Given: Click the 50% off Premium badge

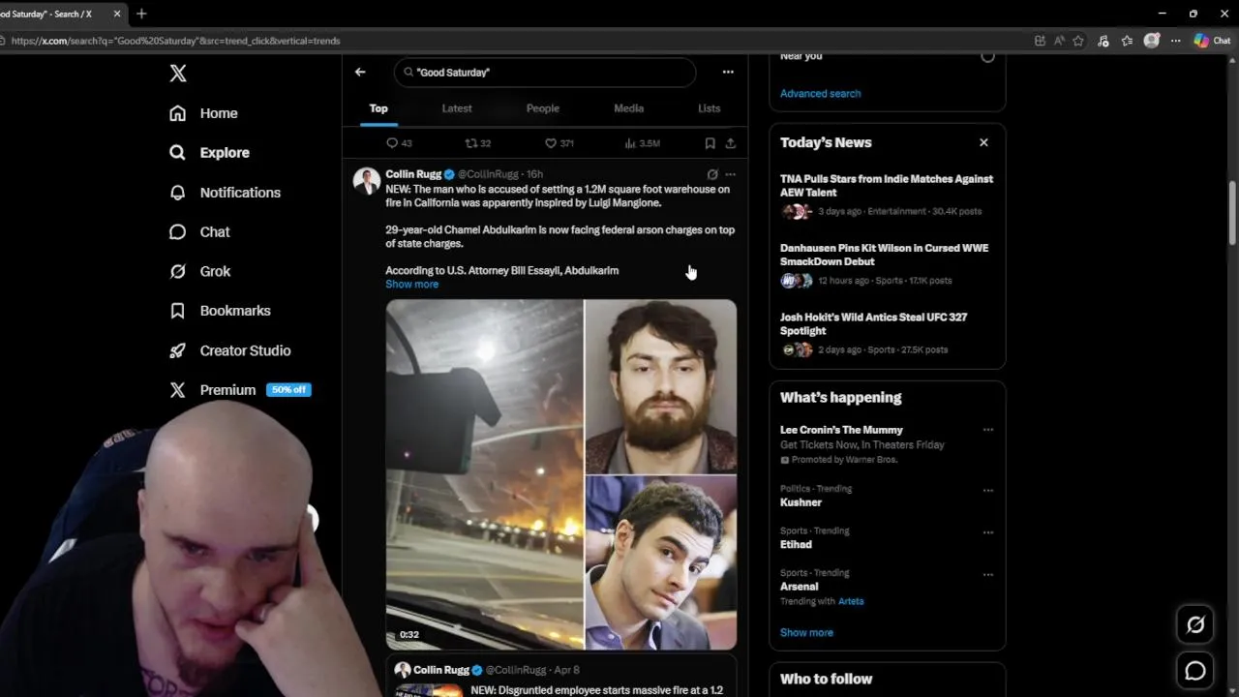Looking at the screenshot, I should (x=288, y=390).
